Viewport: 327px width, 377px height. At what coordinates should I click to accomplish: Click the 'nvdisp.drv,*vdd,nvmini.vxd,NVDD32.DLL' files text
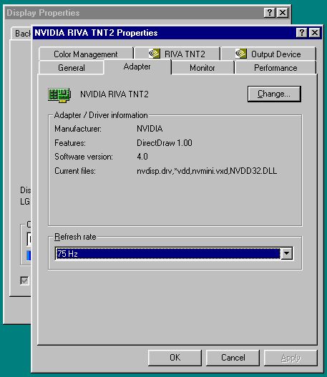(x=207, y=171)
